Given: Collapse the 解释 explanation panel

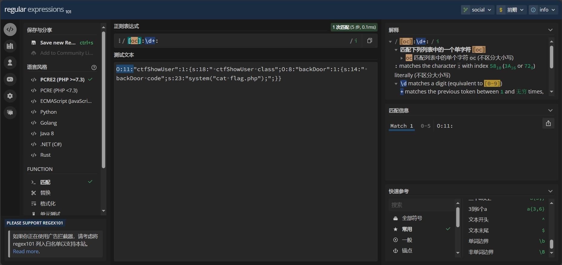Looking at the screenshot, I should click(550, 30).
